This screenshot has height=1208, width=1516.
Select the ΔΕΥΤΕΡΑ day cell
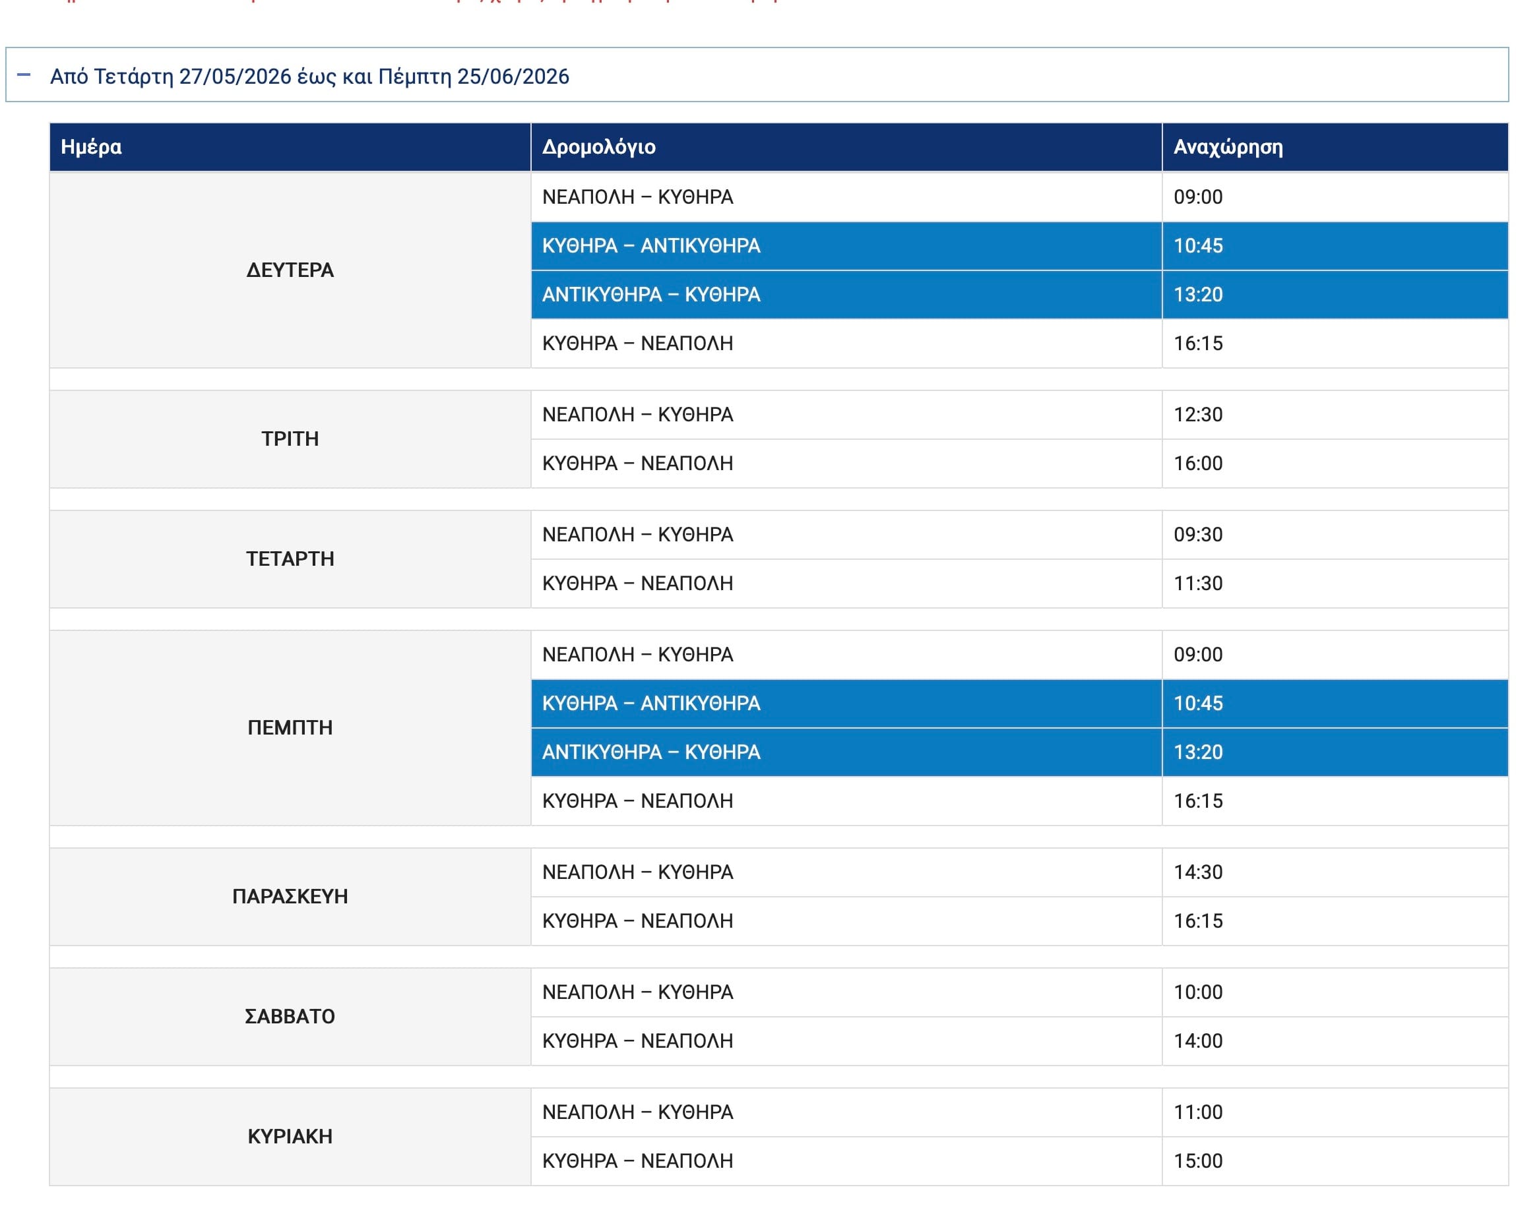point(290,270)
